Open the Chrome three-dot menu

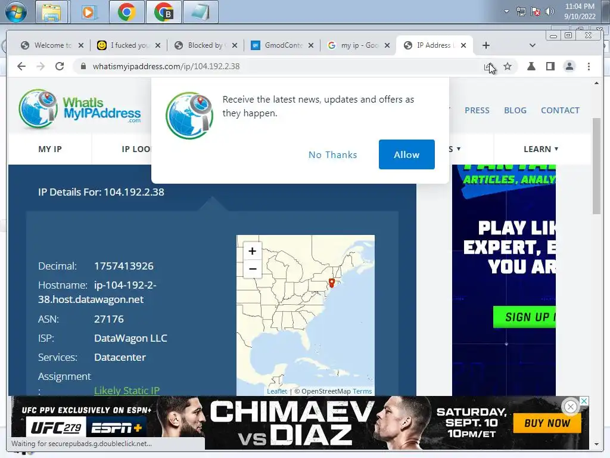click(589, 66)
